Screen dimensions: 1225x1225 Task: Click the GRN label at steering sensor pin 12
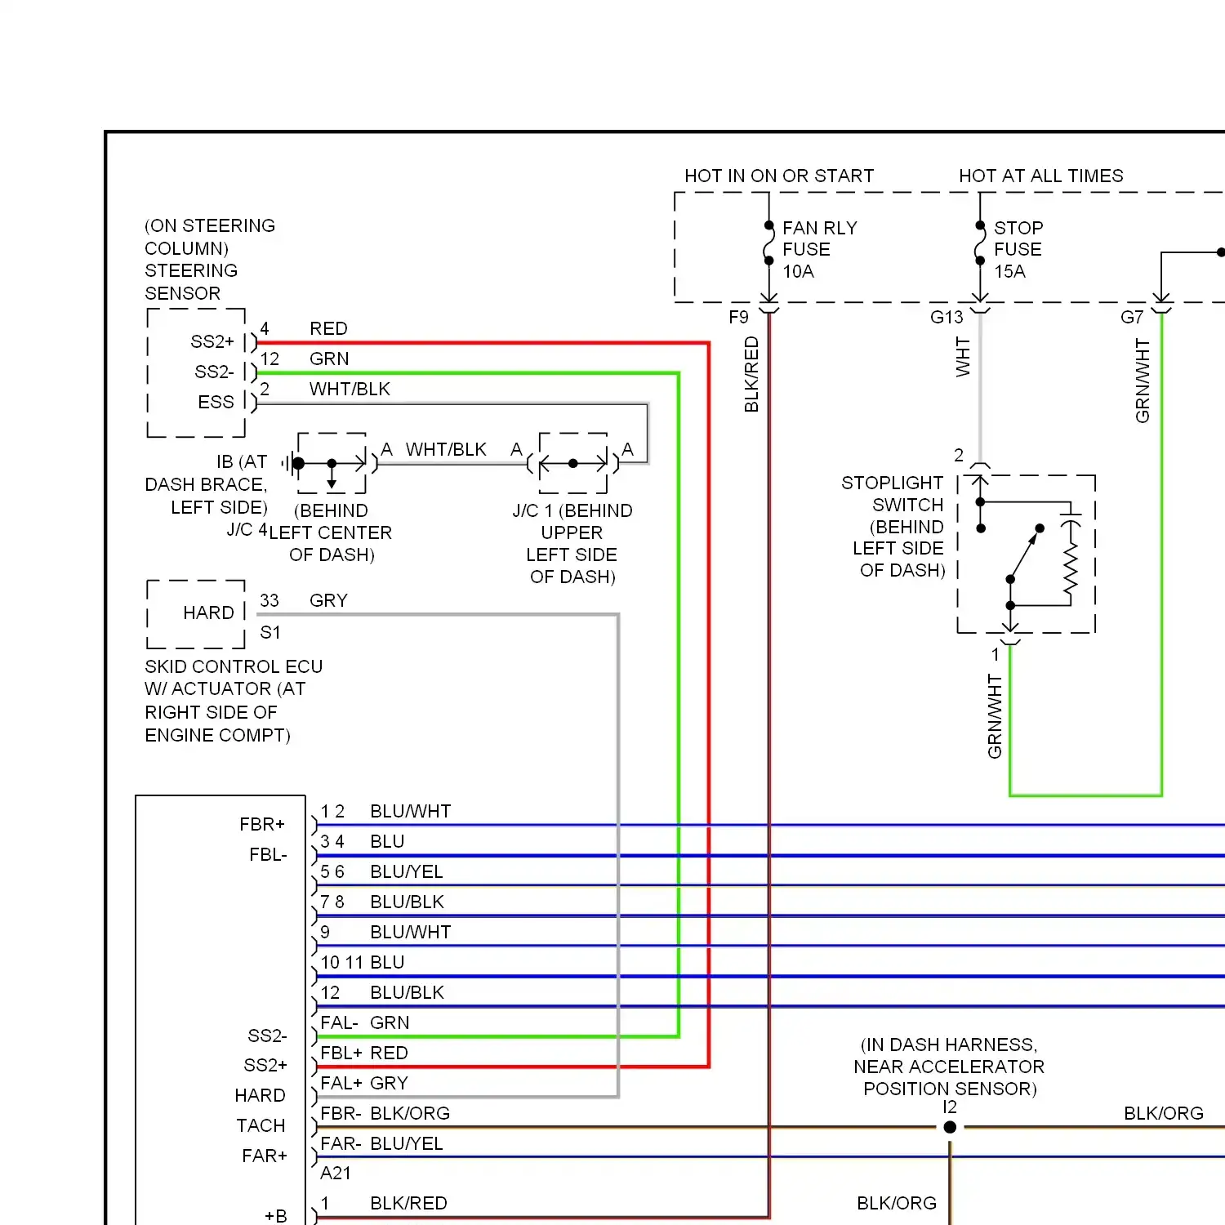pyautogui.click(x=329, y=359)
